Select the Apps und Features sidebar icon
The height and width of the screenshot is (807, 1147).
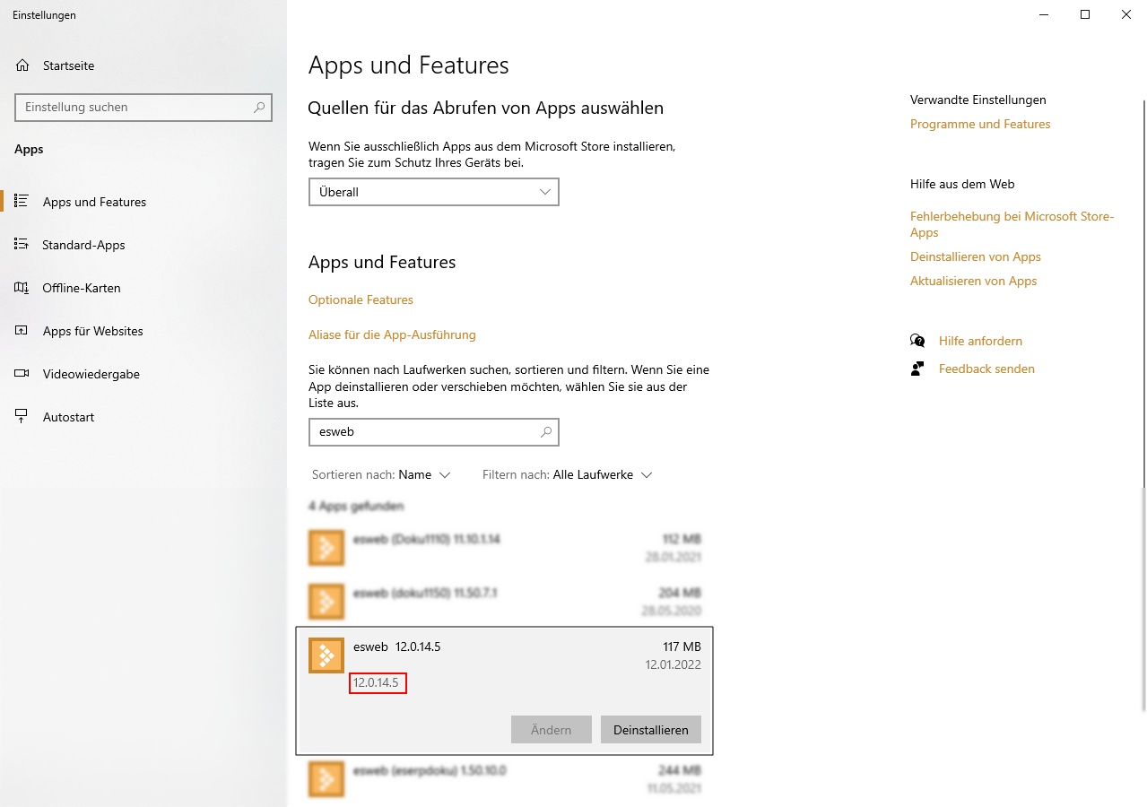(22, 202)
